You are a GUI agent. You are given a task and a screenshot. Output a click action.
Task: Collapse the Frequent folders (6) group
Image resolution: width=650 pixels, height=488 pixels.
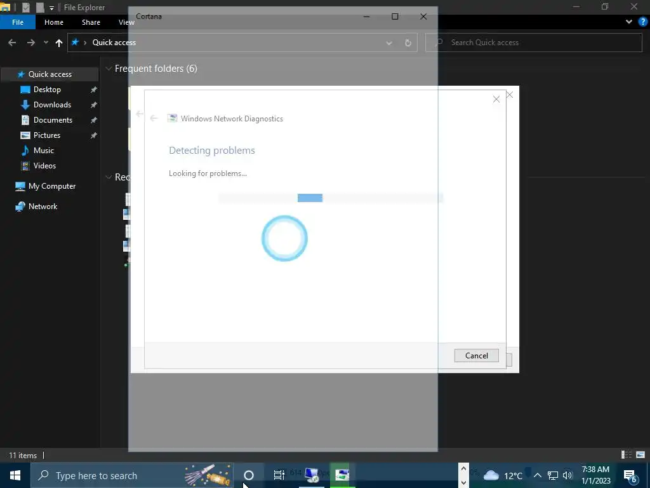pyautogui.click(x=109, y=69)
